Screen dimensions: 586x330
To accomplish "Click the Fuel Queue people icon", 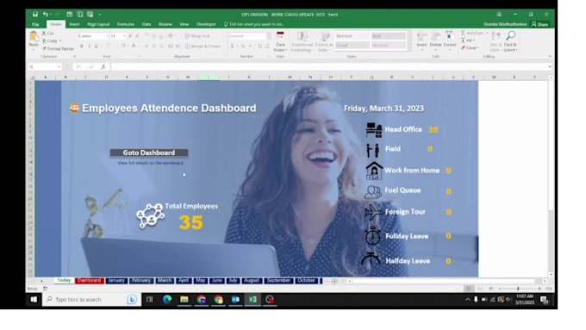I will pos(373,191).
